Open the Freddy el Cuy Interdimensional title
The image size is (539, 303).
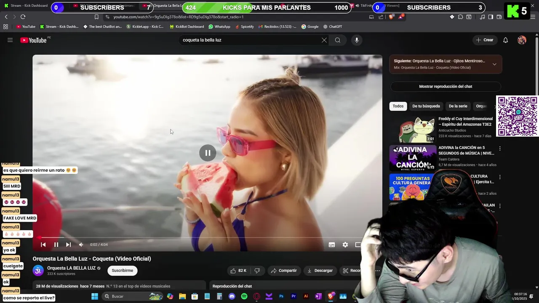[x=465, y=122]
